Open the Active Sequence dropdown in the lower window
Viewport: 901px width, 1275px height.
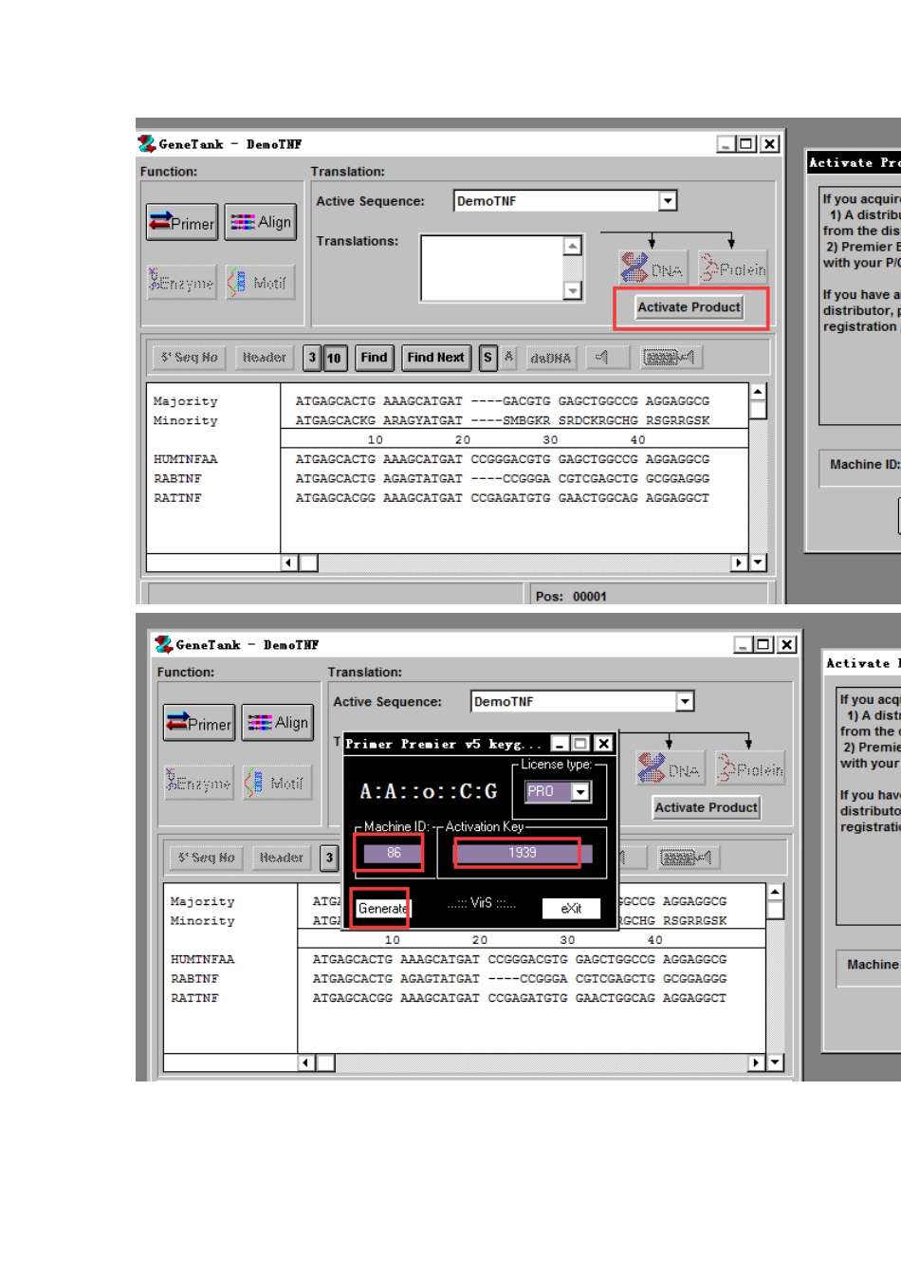tap(685, 701)
